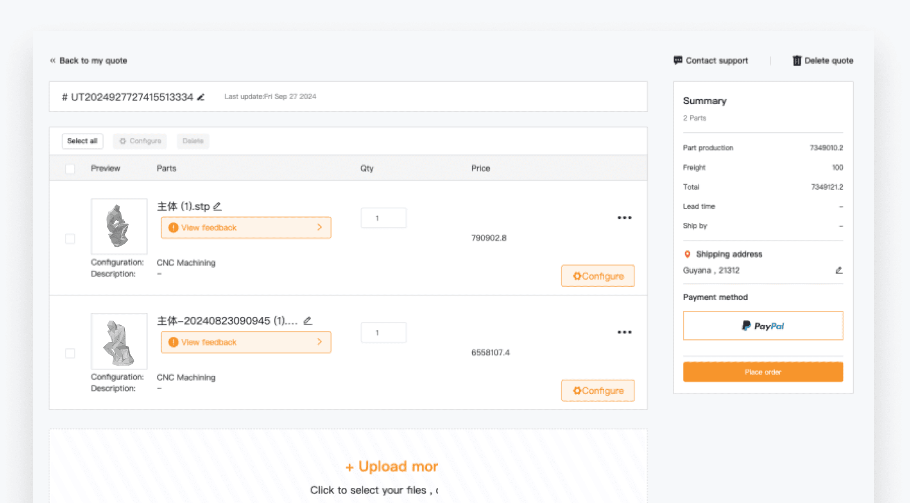The image size is (910, 503).
Task: Open the 主体-20240823090945 preview thumbnail
Action: tap(119, 341)
